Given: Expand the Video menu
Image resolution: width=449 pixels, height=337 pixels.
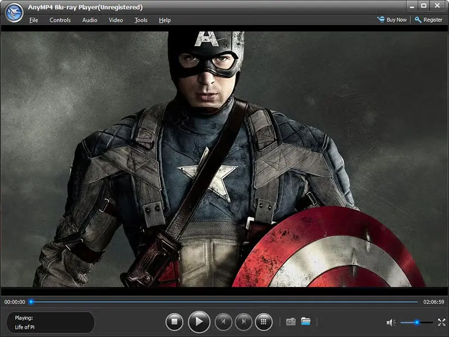Looking at the screenshot, I should click(x=116, y=20).
